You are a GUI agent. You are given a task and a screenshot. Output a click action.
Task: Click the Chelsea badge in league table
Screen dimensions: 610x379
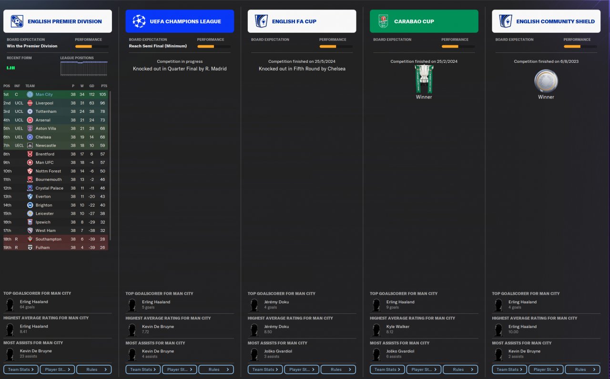[30, 137]
